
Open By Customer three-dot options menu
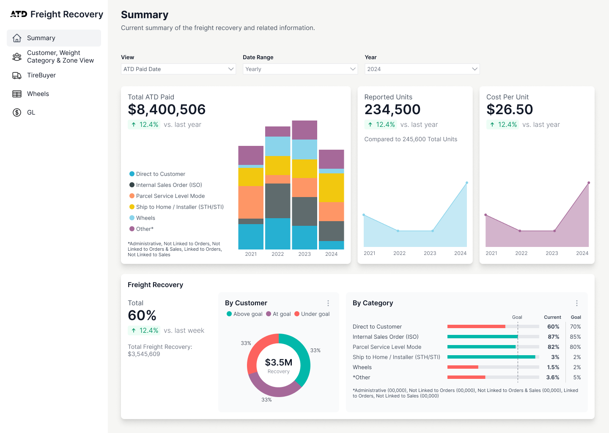[328, 303]
